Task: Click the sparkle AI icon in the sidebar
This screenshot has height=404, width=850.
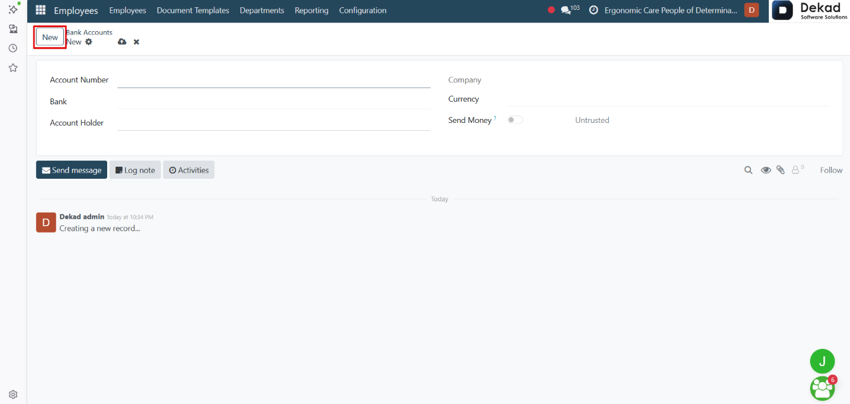Action: click(13, 9)
